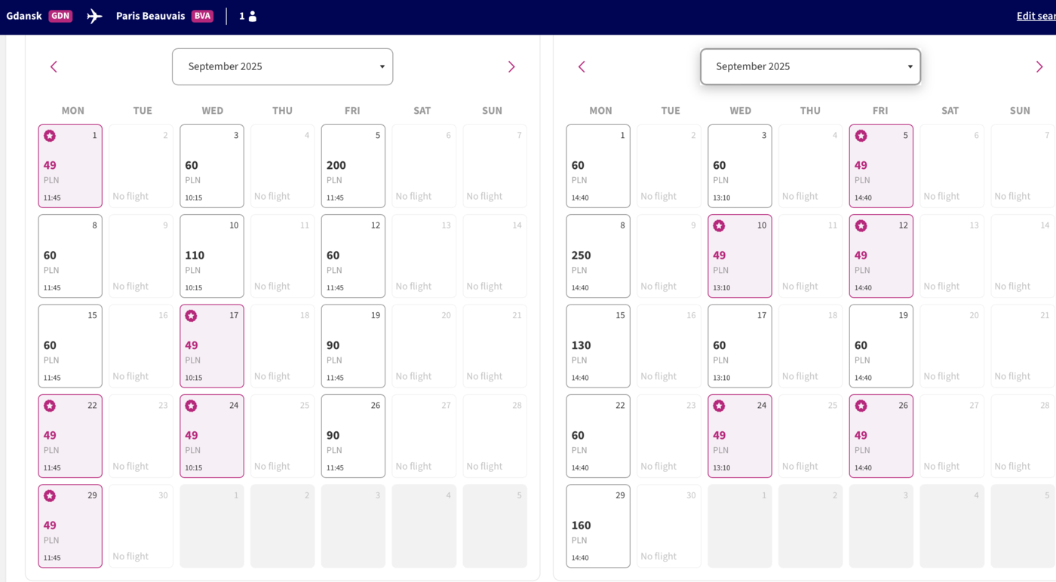Click the star icon on left calendar's September 22
The width and height of the screenshot is (1056, 582).
click(x=50, y=406)
